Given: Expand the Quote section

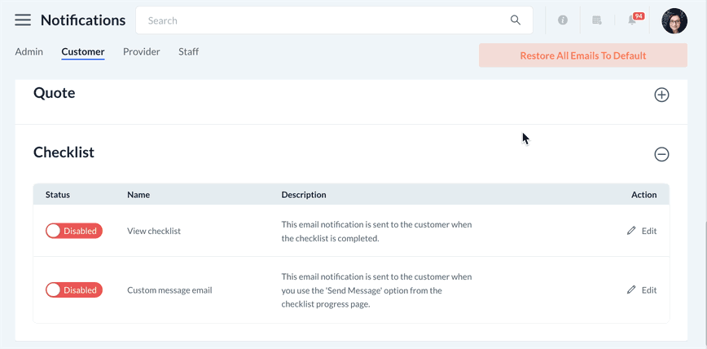Looking at the screenshot, I should [x=661, y=95].
